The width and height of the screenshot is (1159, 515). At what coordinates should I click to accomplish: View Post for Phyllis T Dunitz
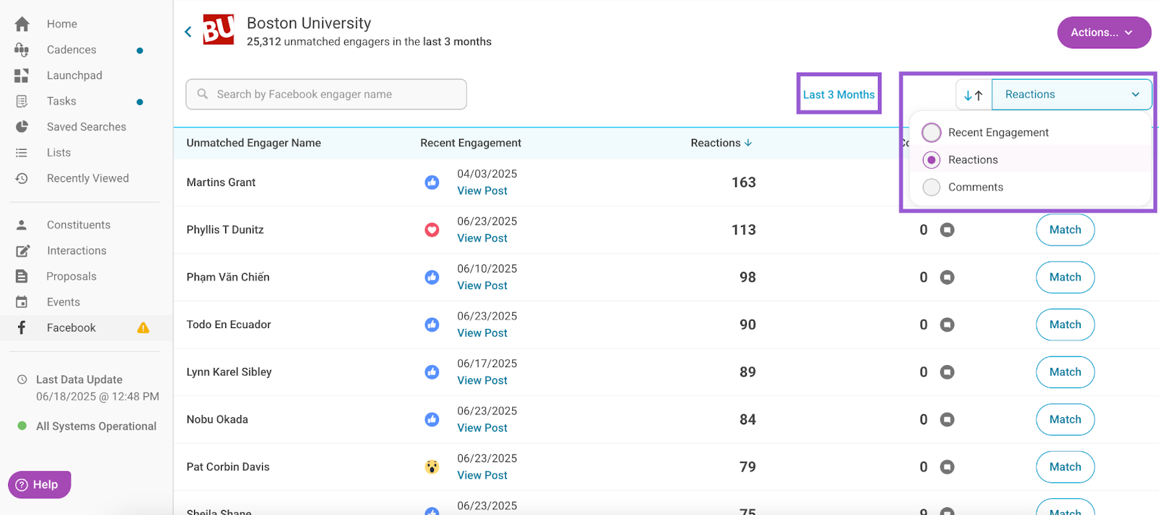coord(482,238)
